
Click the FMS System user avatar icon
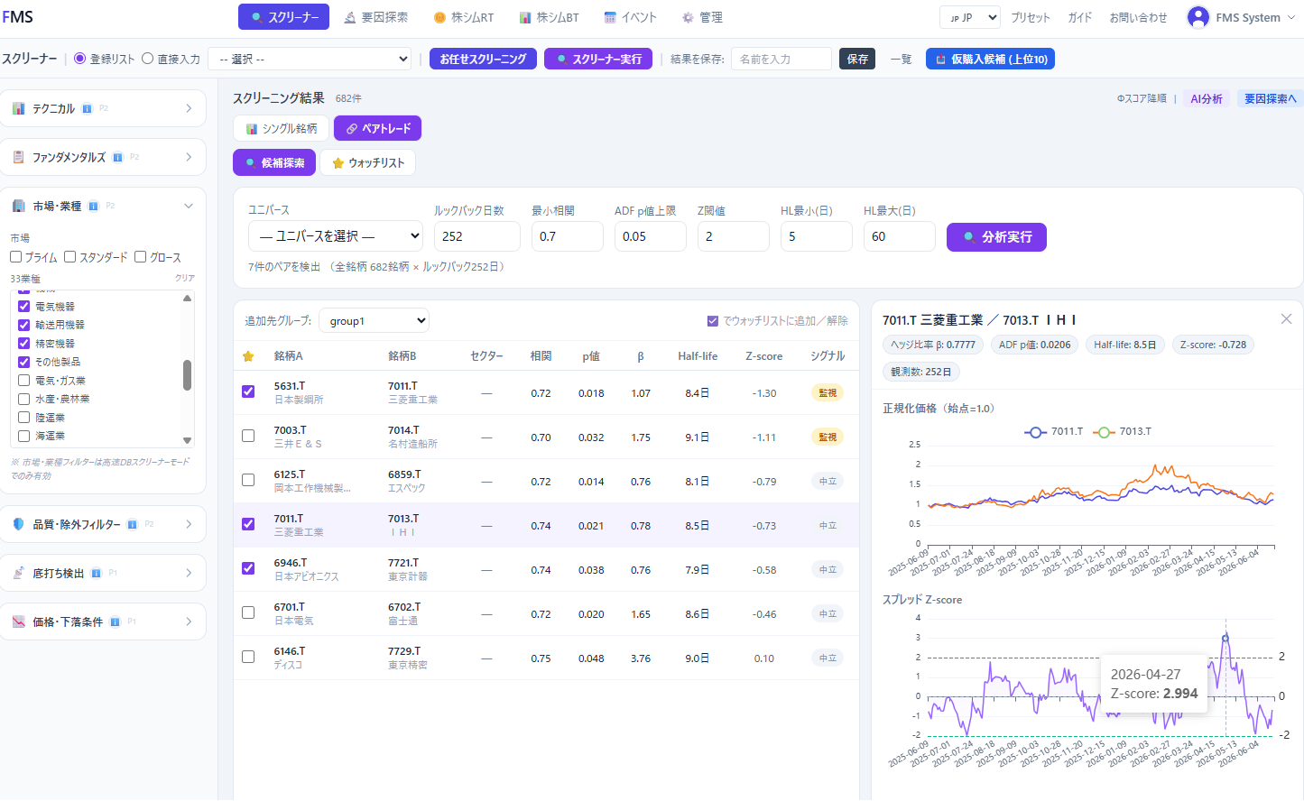click(x=1198, y=17)
